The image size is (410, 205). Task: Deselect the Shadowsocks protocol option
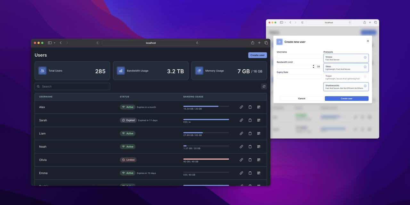click(346, 87)
